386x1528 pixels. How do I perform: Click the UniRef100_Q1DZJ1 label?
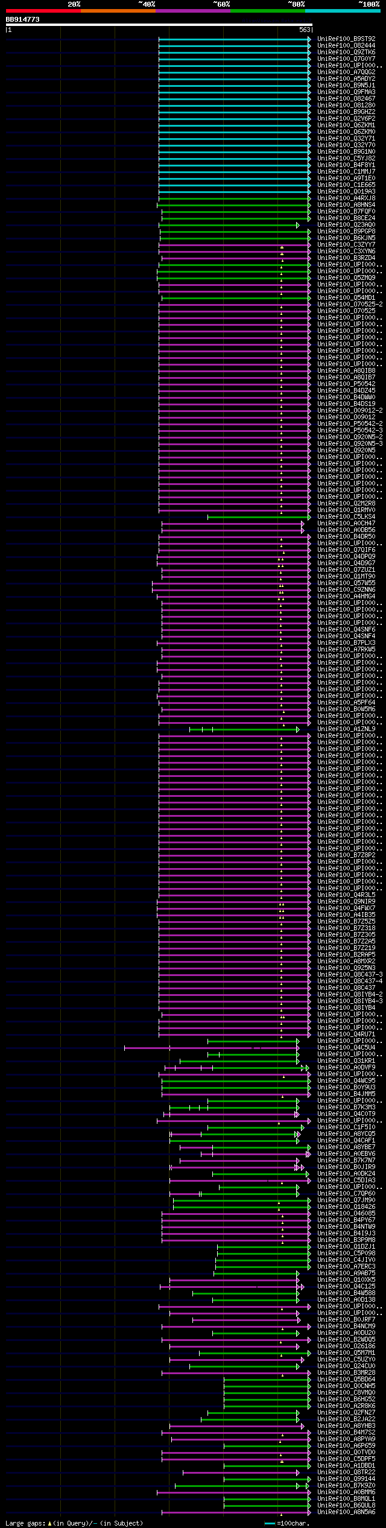[346, 1246]
